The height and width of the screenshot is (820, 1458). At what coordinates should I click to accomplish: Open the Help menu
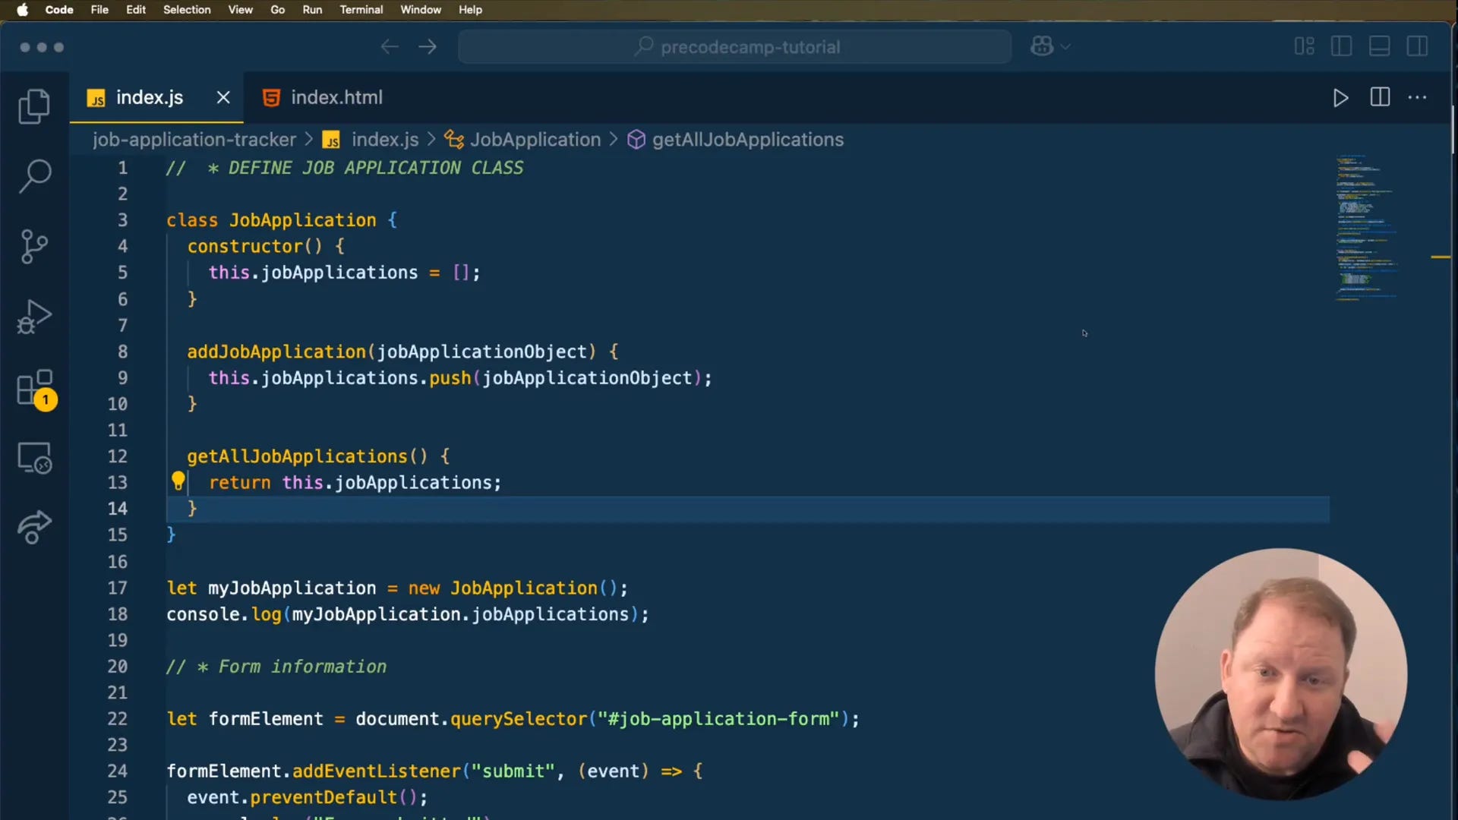pyautogui.click(x=470, y=10)
